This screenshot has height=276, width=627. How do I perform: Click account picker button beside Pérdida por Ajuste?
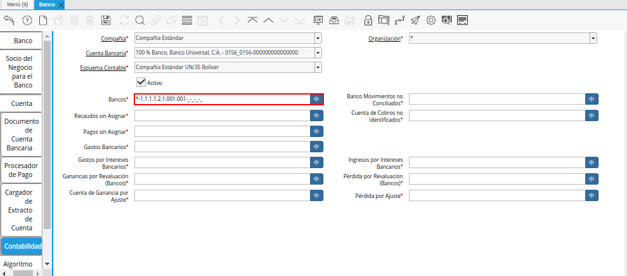point(591,196)
